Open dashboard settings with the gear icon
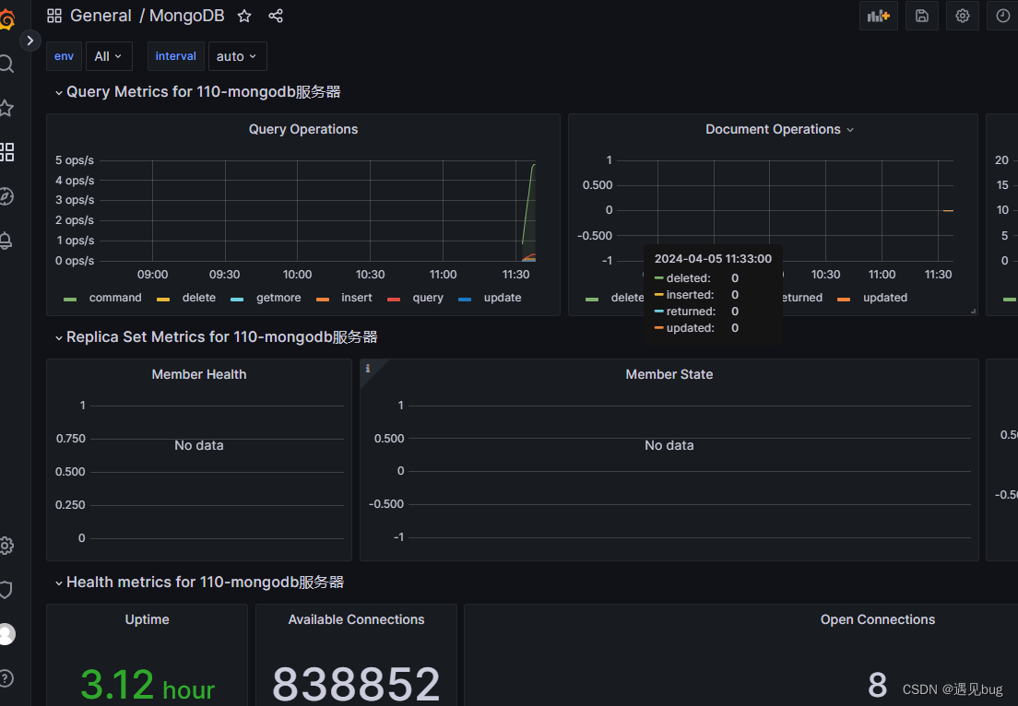 point(962,16)
